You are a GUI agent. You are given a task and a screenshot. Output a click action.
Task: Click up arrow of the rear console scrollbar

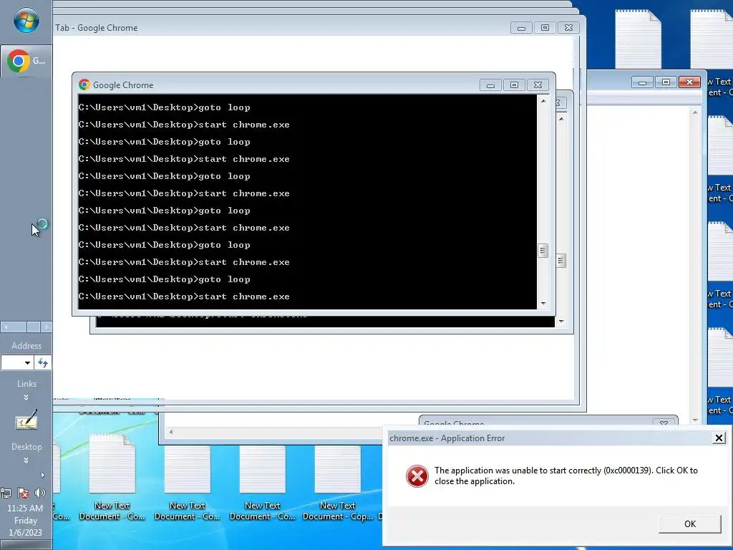[561, 118]
